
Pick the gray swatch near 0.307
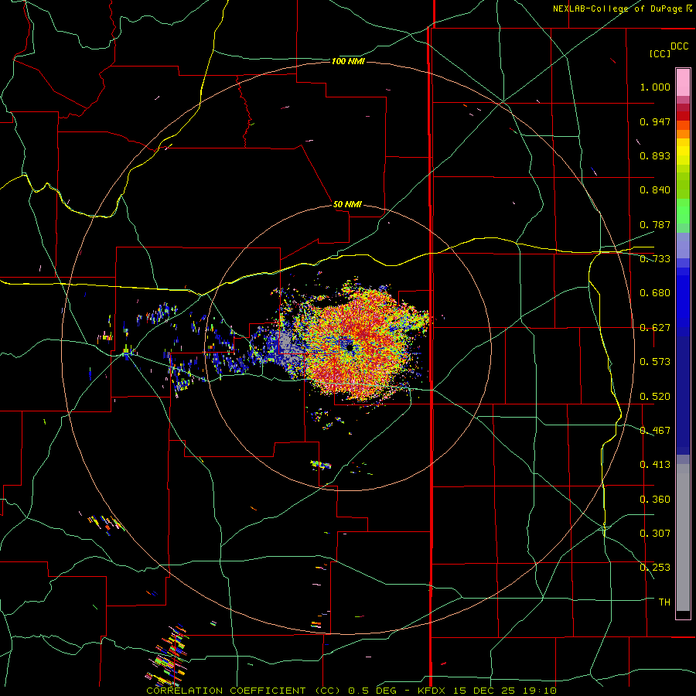click(x=683, y=537)
